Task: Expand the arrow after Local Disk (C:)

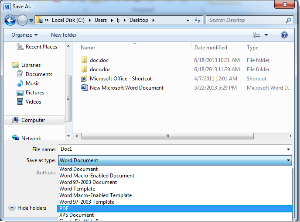Action: pyautogui.click(x=89, y=20)
